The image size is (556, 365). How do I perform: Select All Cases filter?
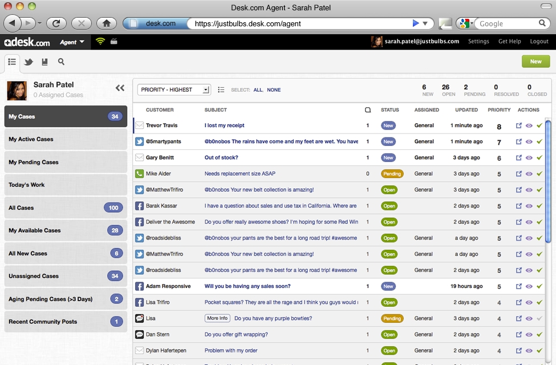pos(66,208)
